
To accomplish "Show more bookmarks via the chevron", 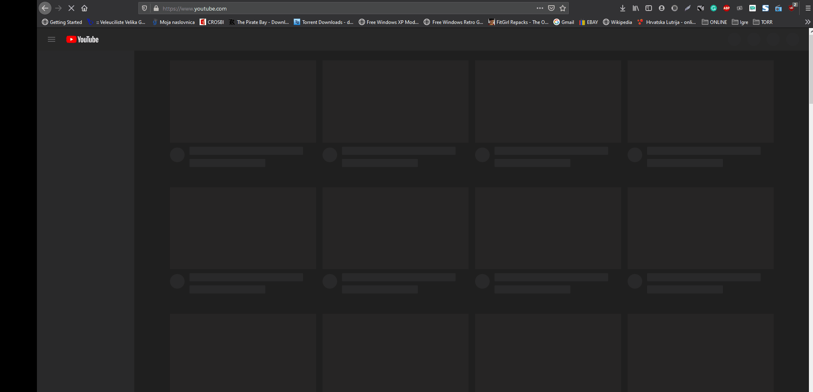I will pos(807,22).
